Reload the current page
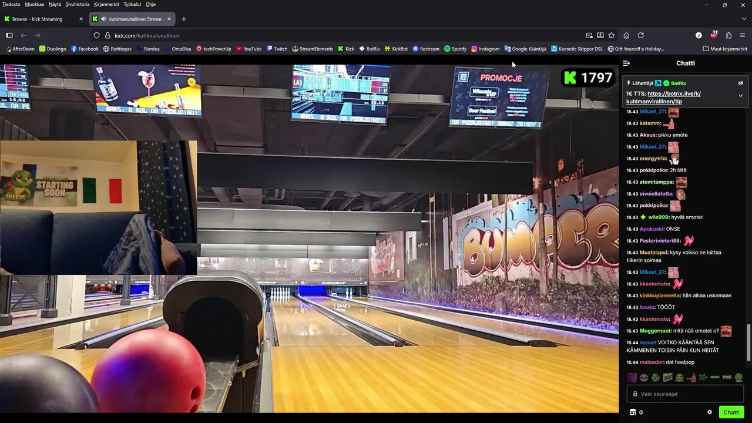The image size is (752, 423). tap(641, 35)
